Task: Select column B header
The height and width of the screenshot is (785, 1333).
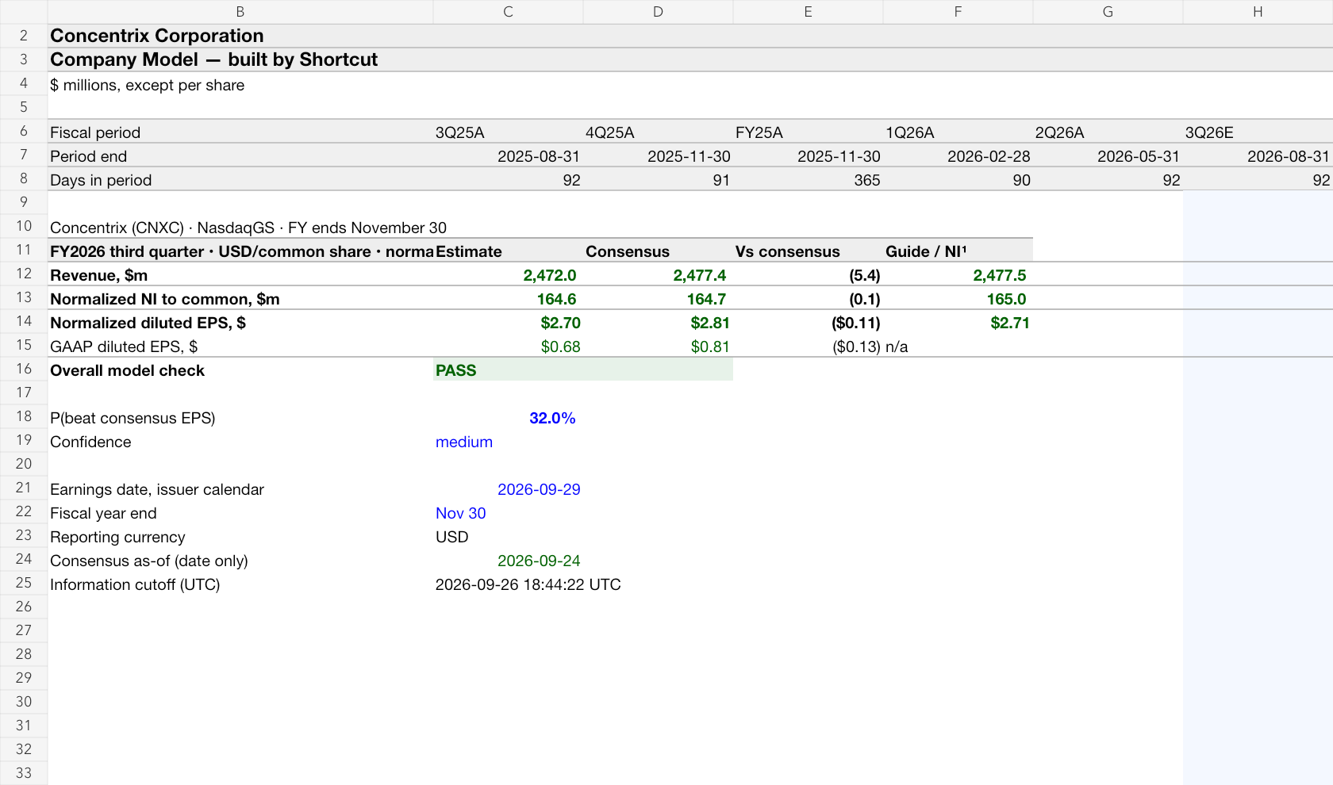Action: (240, 12)
